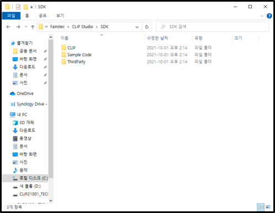Screen dimensions: 275x213
Task: Click Fainstec in the address path
Action: coord(57,27)
